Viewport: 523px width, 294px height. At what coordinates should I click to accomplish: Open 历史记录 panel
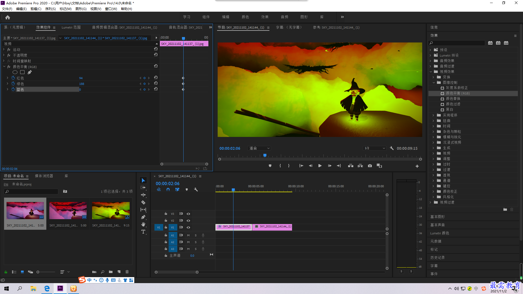pyautogui.click(x=437, y=258)
